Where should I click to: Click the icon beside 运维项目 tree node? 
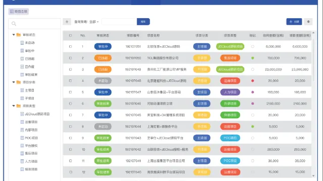coord(22,122)
